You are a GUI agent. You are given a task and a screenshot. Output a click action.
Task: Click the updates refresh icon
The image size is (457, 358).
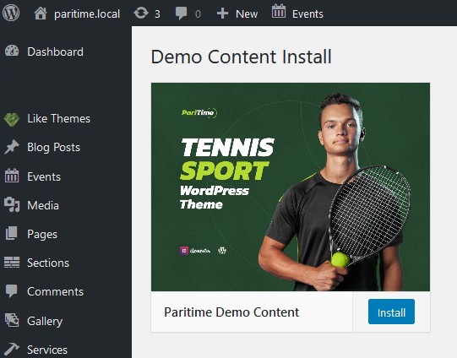pos(141,14)
